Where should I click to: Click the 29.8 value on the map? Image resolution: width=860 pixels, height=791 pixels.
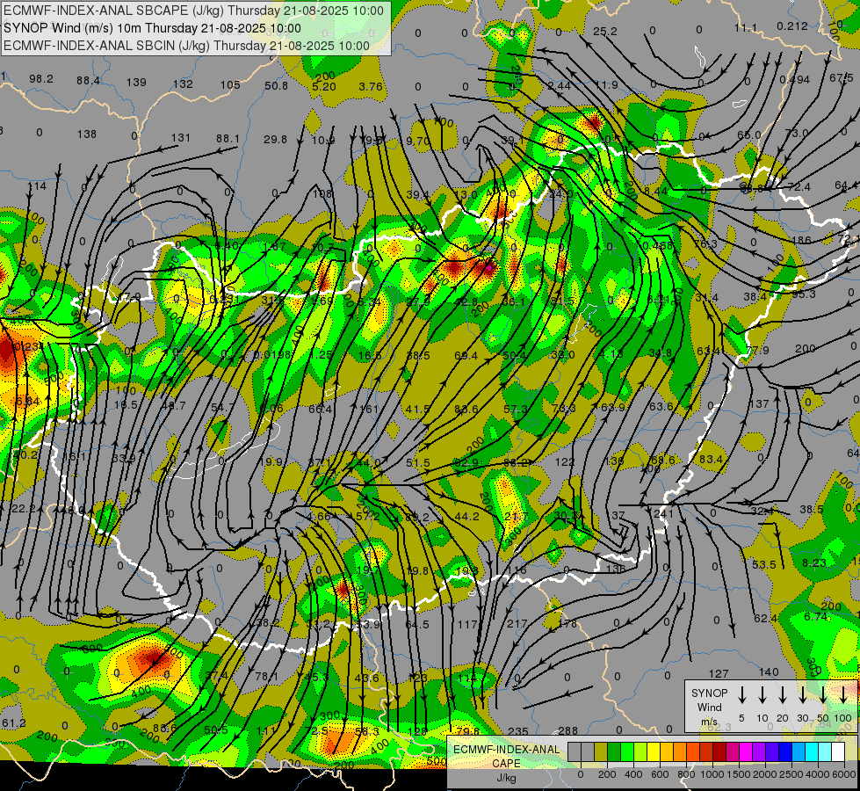click(275, 140)
